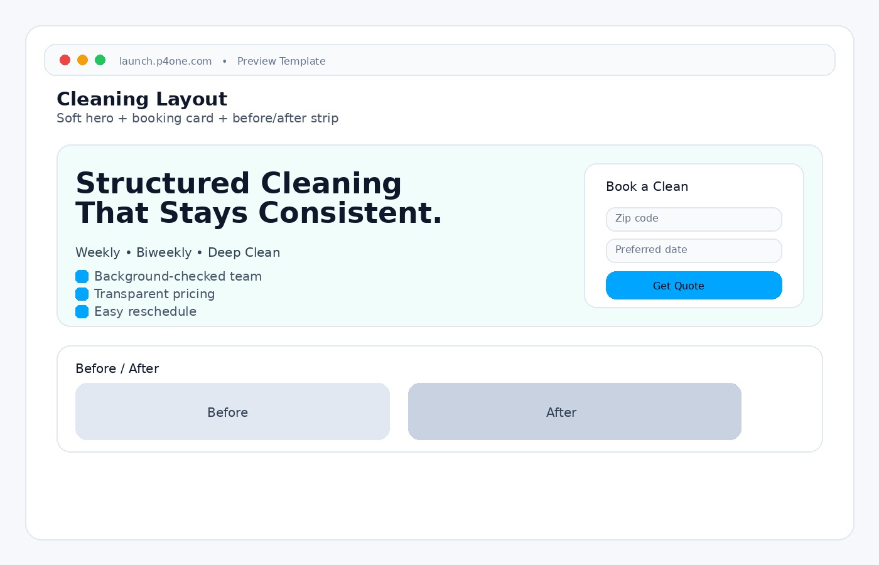Click the green traffic light dot
Viewport: 879px width, 565px height.
(x=100, y=60)
